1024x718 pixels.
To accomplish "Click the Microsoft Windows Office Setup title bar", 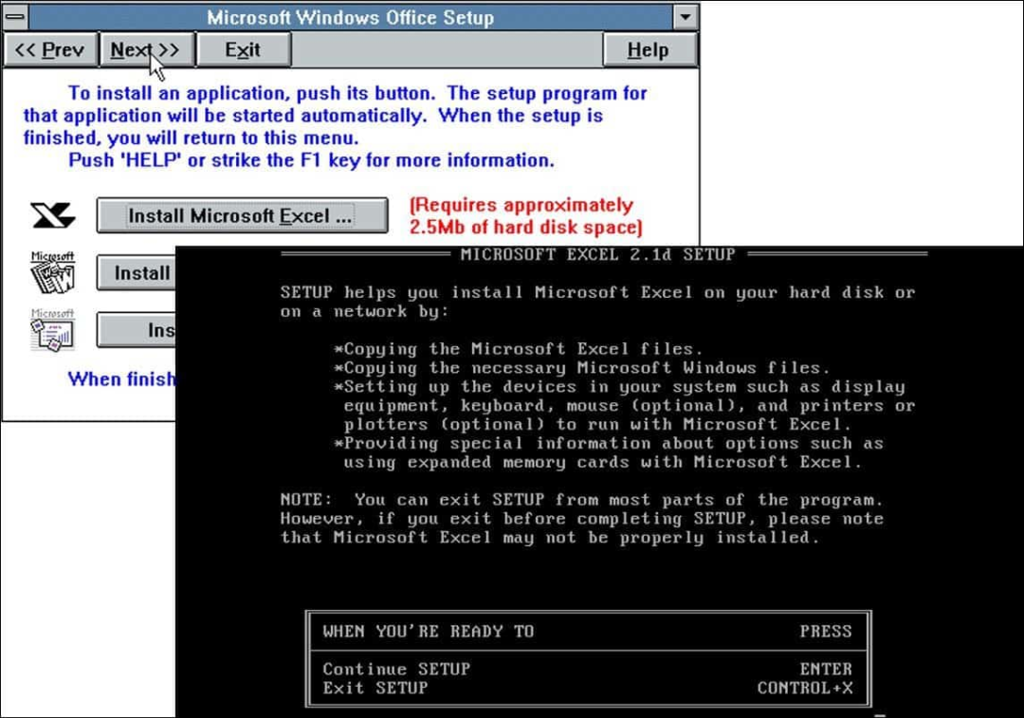I will [x=351, y=17].
